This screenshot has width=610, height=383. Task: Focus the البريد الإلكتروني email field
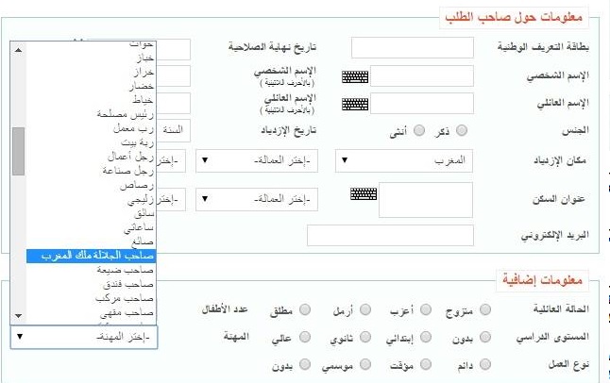[377, 236]
